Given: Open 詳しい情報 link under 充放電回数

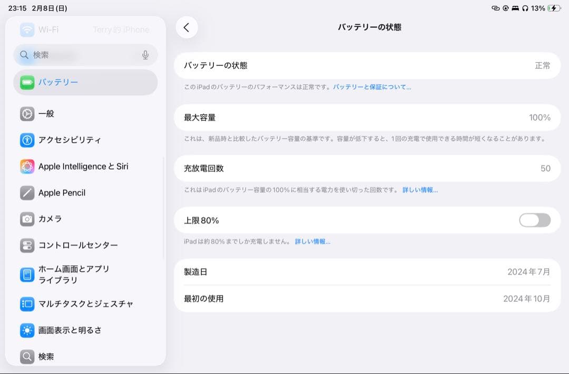Looking at the screenshot, I should click(420, 190).
